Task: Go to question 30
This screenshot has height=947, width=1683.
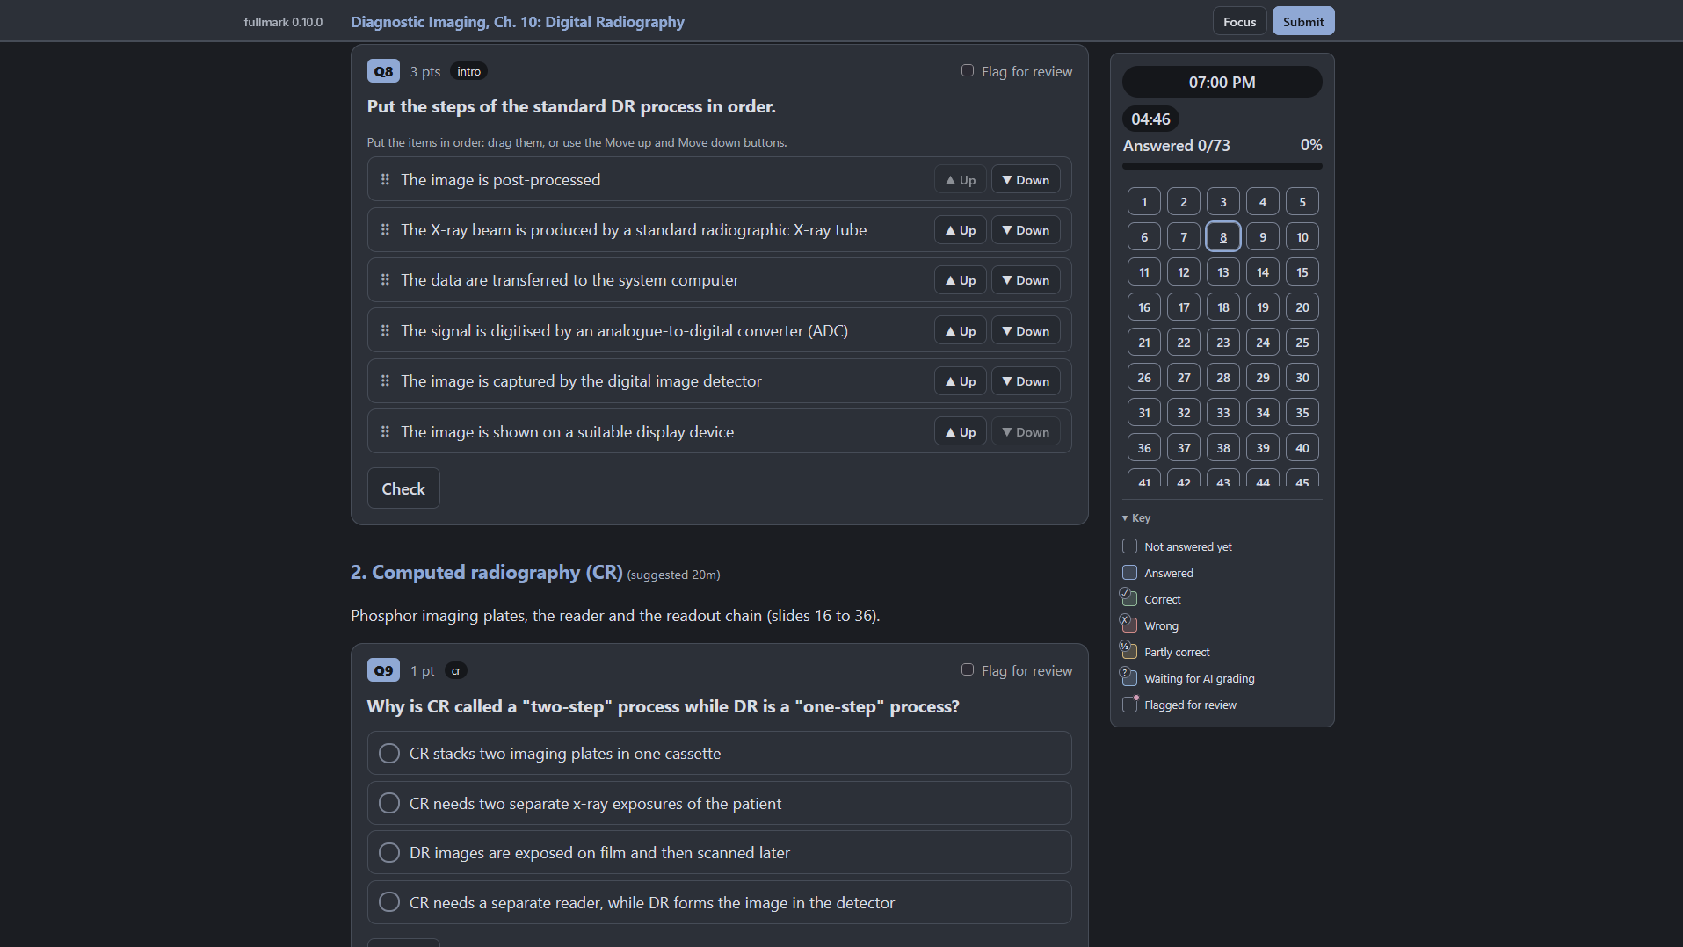Action: tap(1302, 377)
